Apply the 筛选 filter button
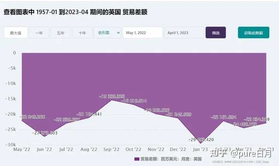This screenshot has height=166, width=279. (216, 33)
